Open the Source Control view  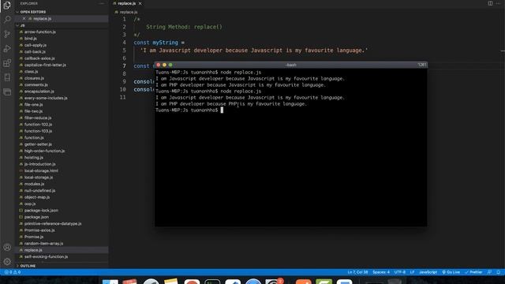[x=7, y=34]
